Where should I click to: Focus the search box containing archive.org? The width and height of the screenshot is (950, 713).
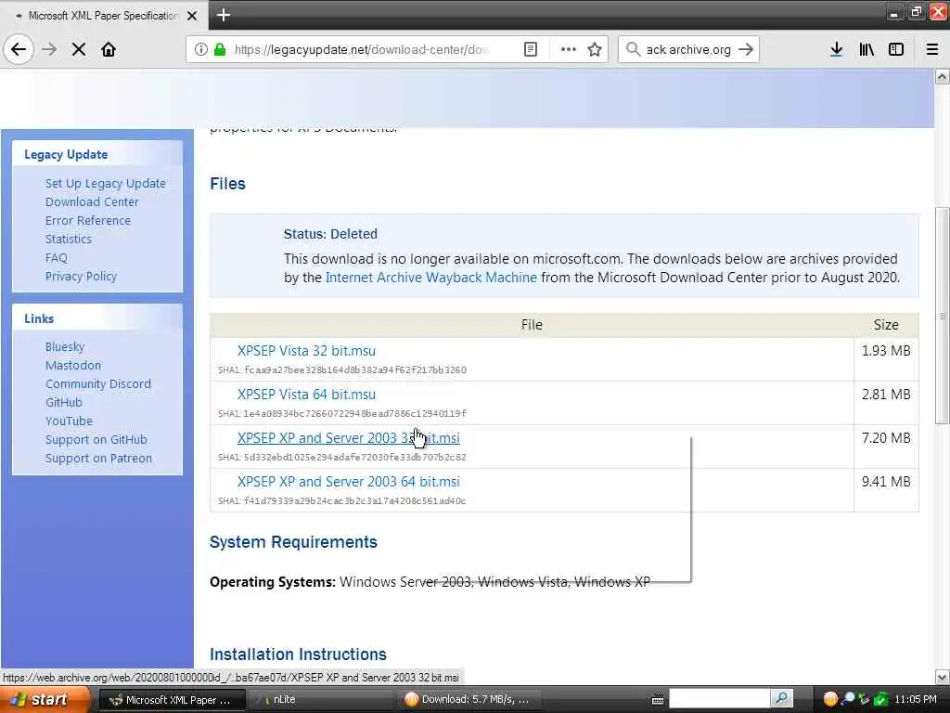point(688,50)
